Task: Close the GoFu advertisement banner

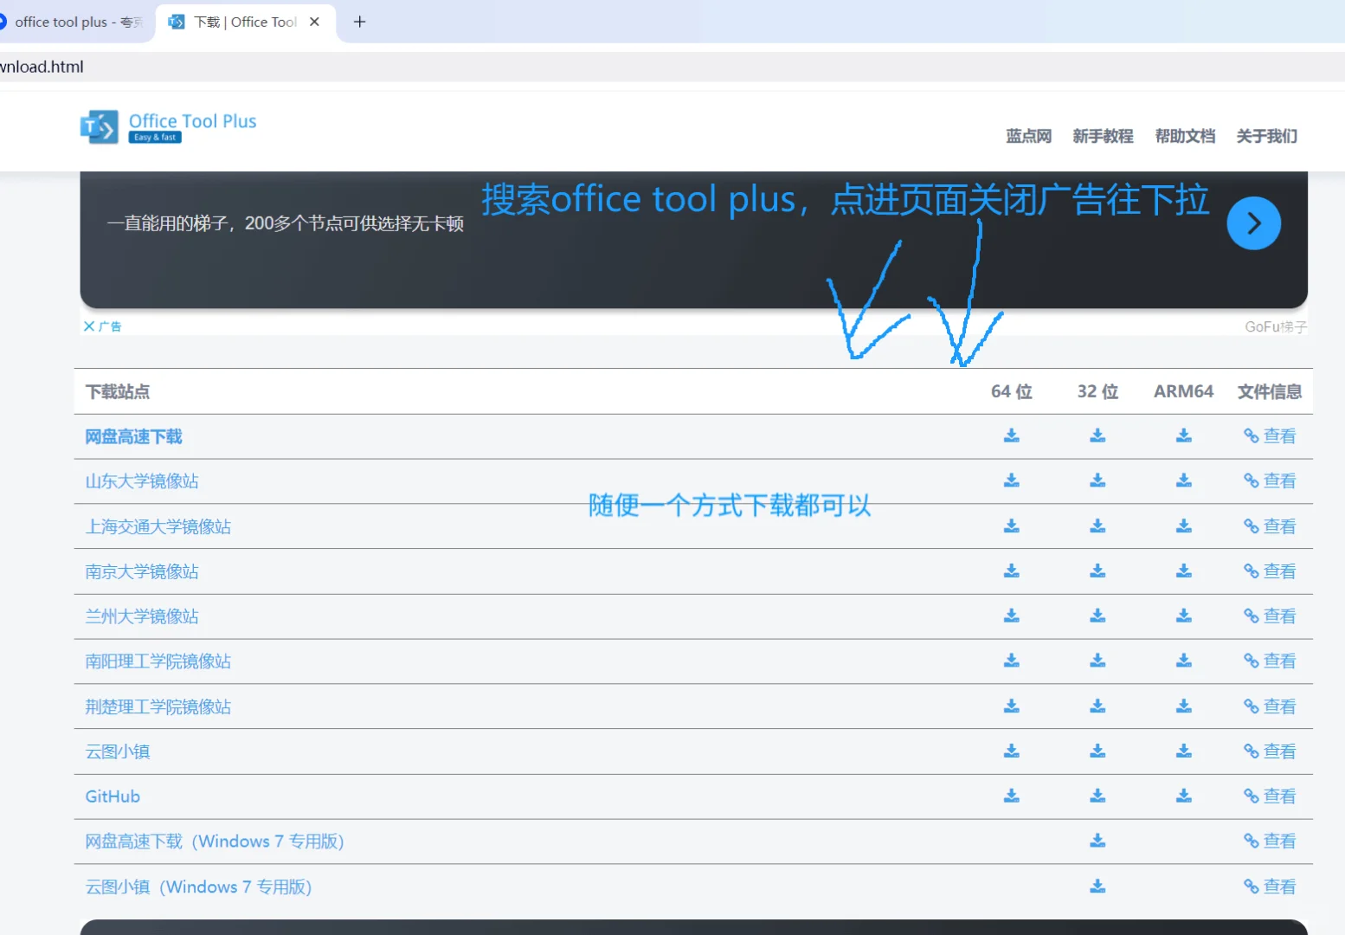Action: click(x=90, y=326)
